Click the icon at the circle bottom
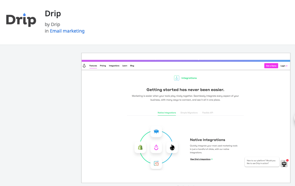Viewport: 295px width, 186px height. 156,164
